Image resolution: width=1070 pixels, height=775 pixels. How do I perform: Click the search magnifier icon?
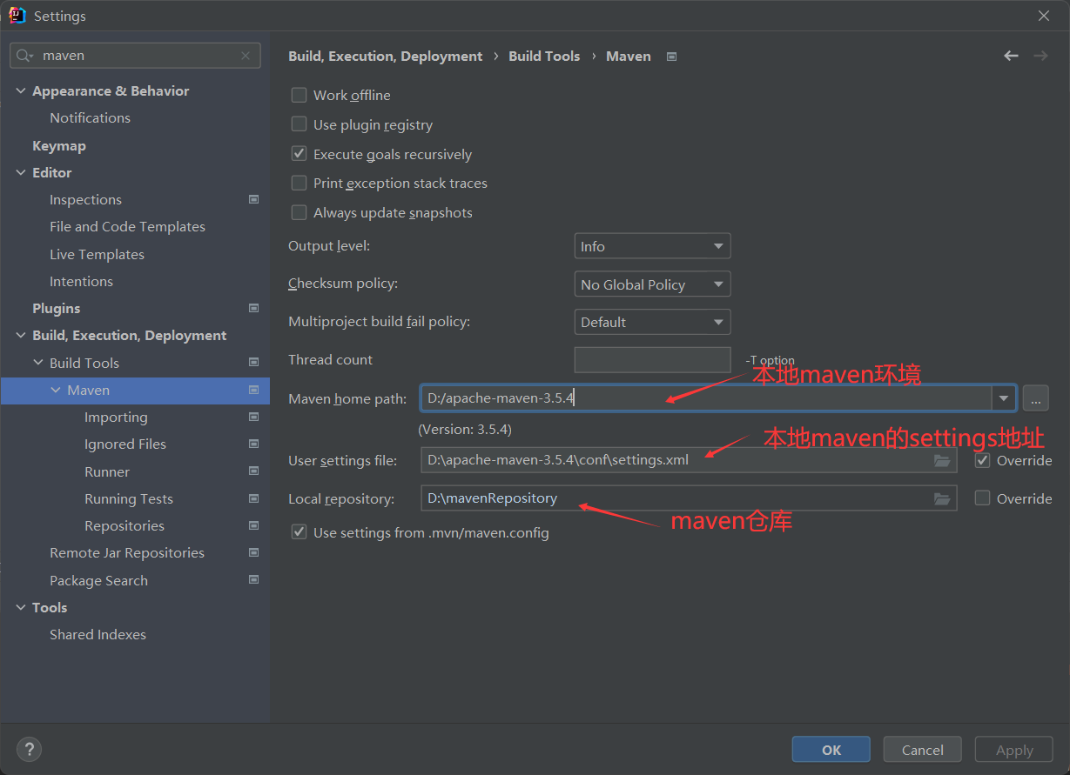(x=26, y=56)
